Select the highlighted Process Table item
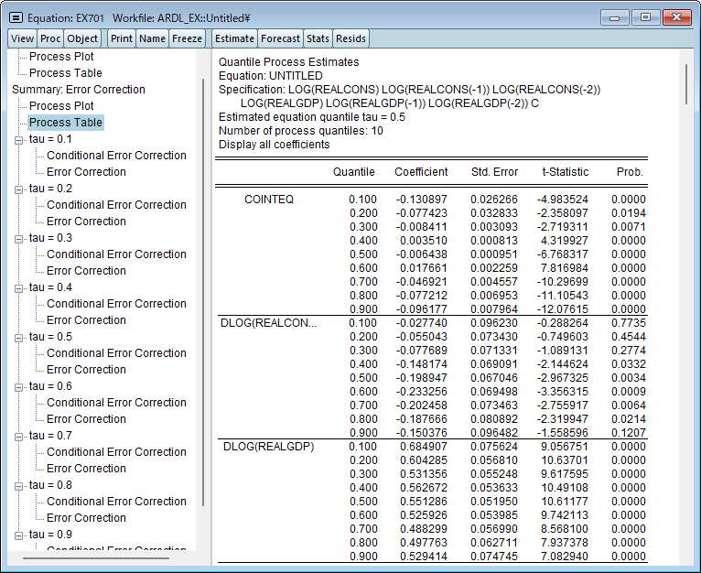The width and height of the screenshot is (701, 573). tap(65, 123)
